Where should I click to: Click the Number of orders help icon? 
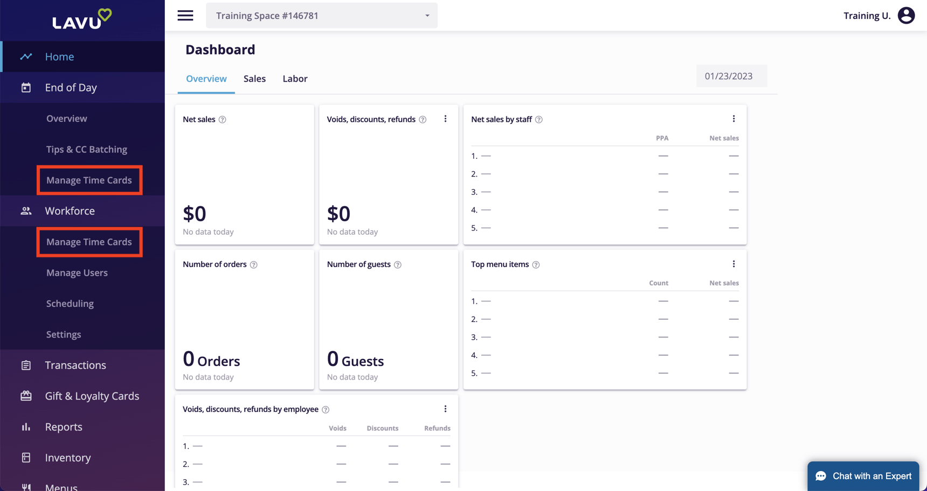253,264
